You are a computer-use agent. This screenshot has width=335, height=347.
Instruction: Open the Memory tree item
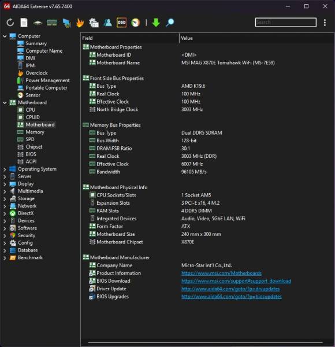tap(35, 132)
